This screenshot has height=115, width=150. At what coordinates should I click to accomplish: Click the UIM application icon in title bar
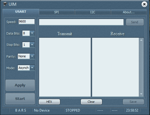[5, 4]
